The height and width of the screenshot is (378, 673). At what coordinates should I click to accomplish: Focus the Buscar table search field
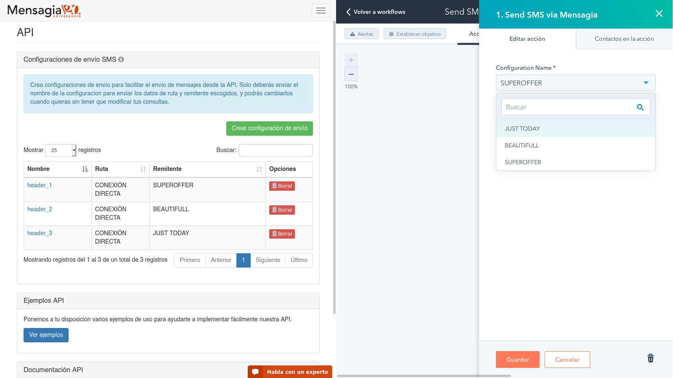coord(276,150)
